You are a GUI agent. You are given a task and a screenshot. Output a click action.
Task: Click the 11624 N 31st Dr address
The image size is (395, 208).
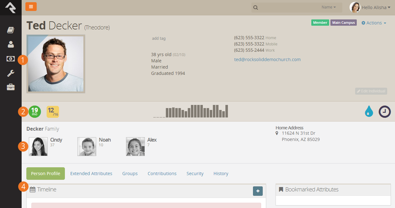coord(298,133)
